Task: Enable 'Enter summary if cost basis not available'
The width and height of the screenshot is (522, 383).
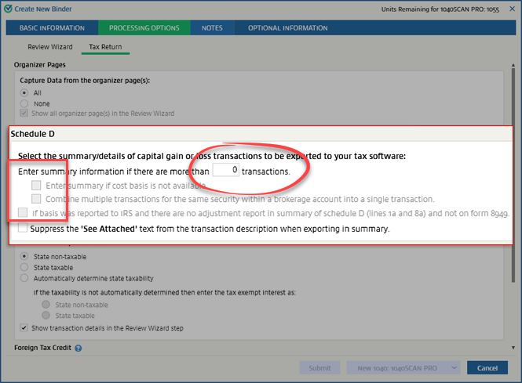Action: point(36,186)
